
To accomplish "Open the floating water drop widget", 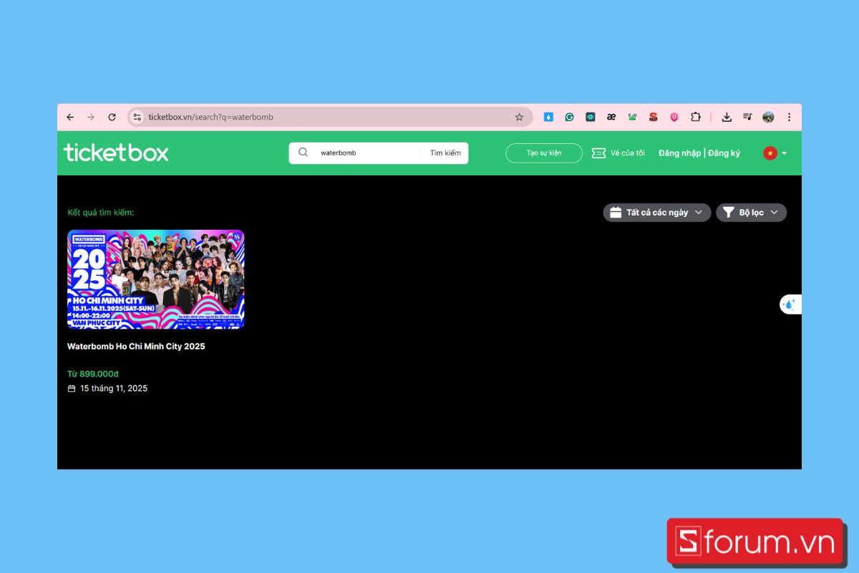I will point(790,304).
